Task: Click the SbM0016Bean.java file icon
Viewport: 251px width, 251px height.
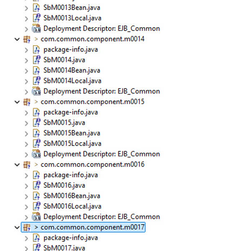Action: point(36,196)
